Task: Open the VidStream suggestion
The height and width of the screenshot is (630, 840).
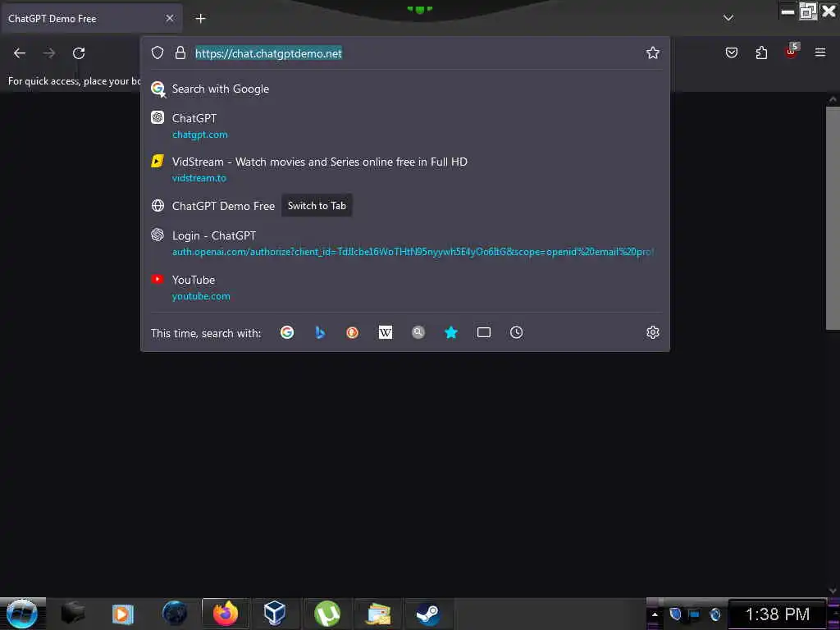Action: coord(405,169)
